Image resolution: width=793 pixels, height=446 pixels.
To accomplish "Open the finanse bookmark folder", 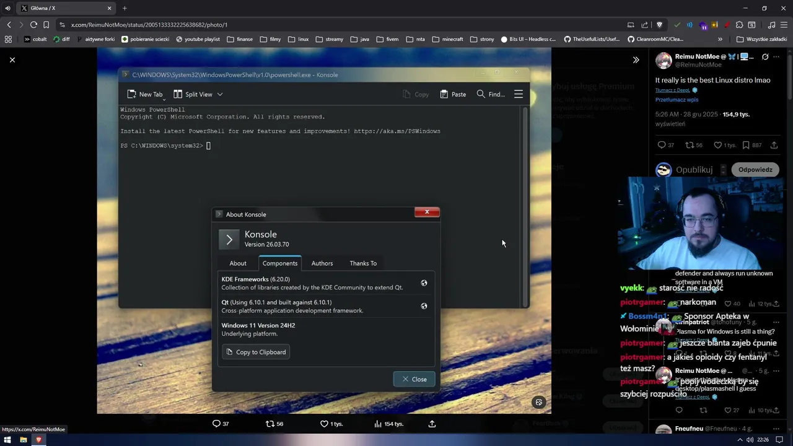I will click(240, 39).
